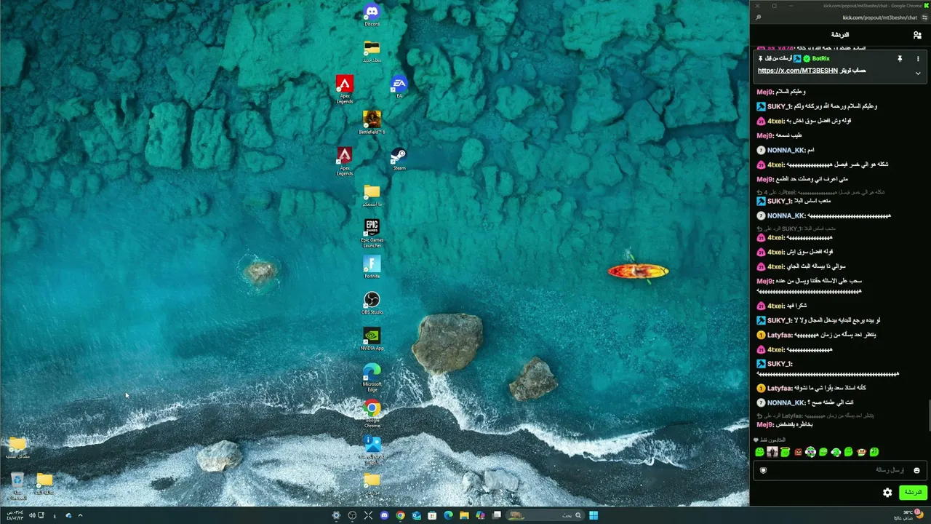The image size is (931, 524).
Task: Click the green chat send button
Action: (912, 493)
